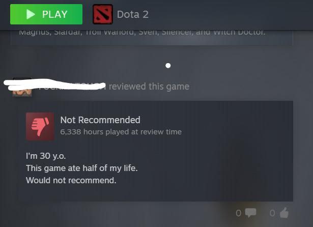
Task: Click the comment count number zero
Action: pyautogui.click(x=238, y=213)
